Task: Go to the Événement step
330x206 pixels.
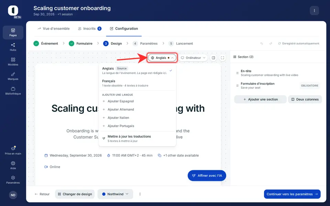Action: [x=46, y=44]
